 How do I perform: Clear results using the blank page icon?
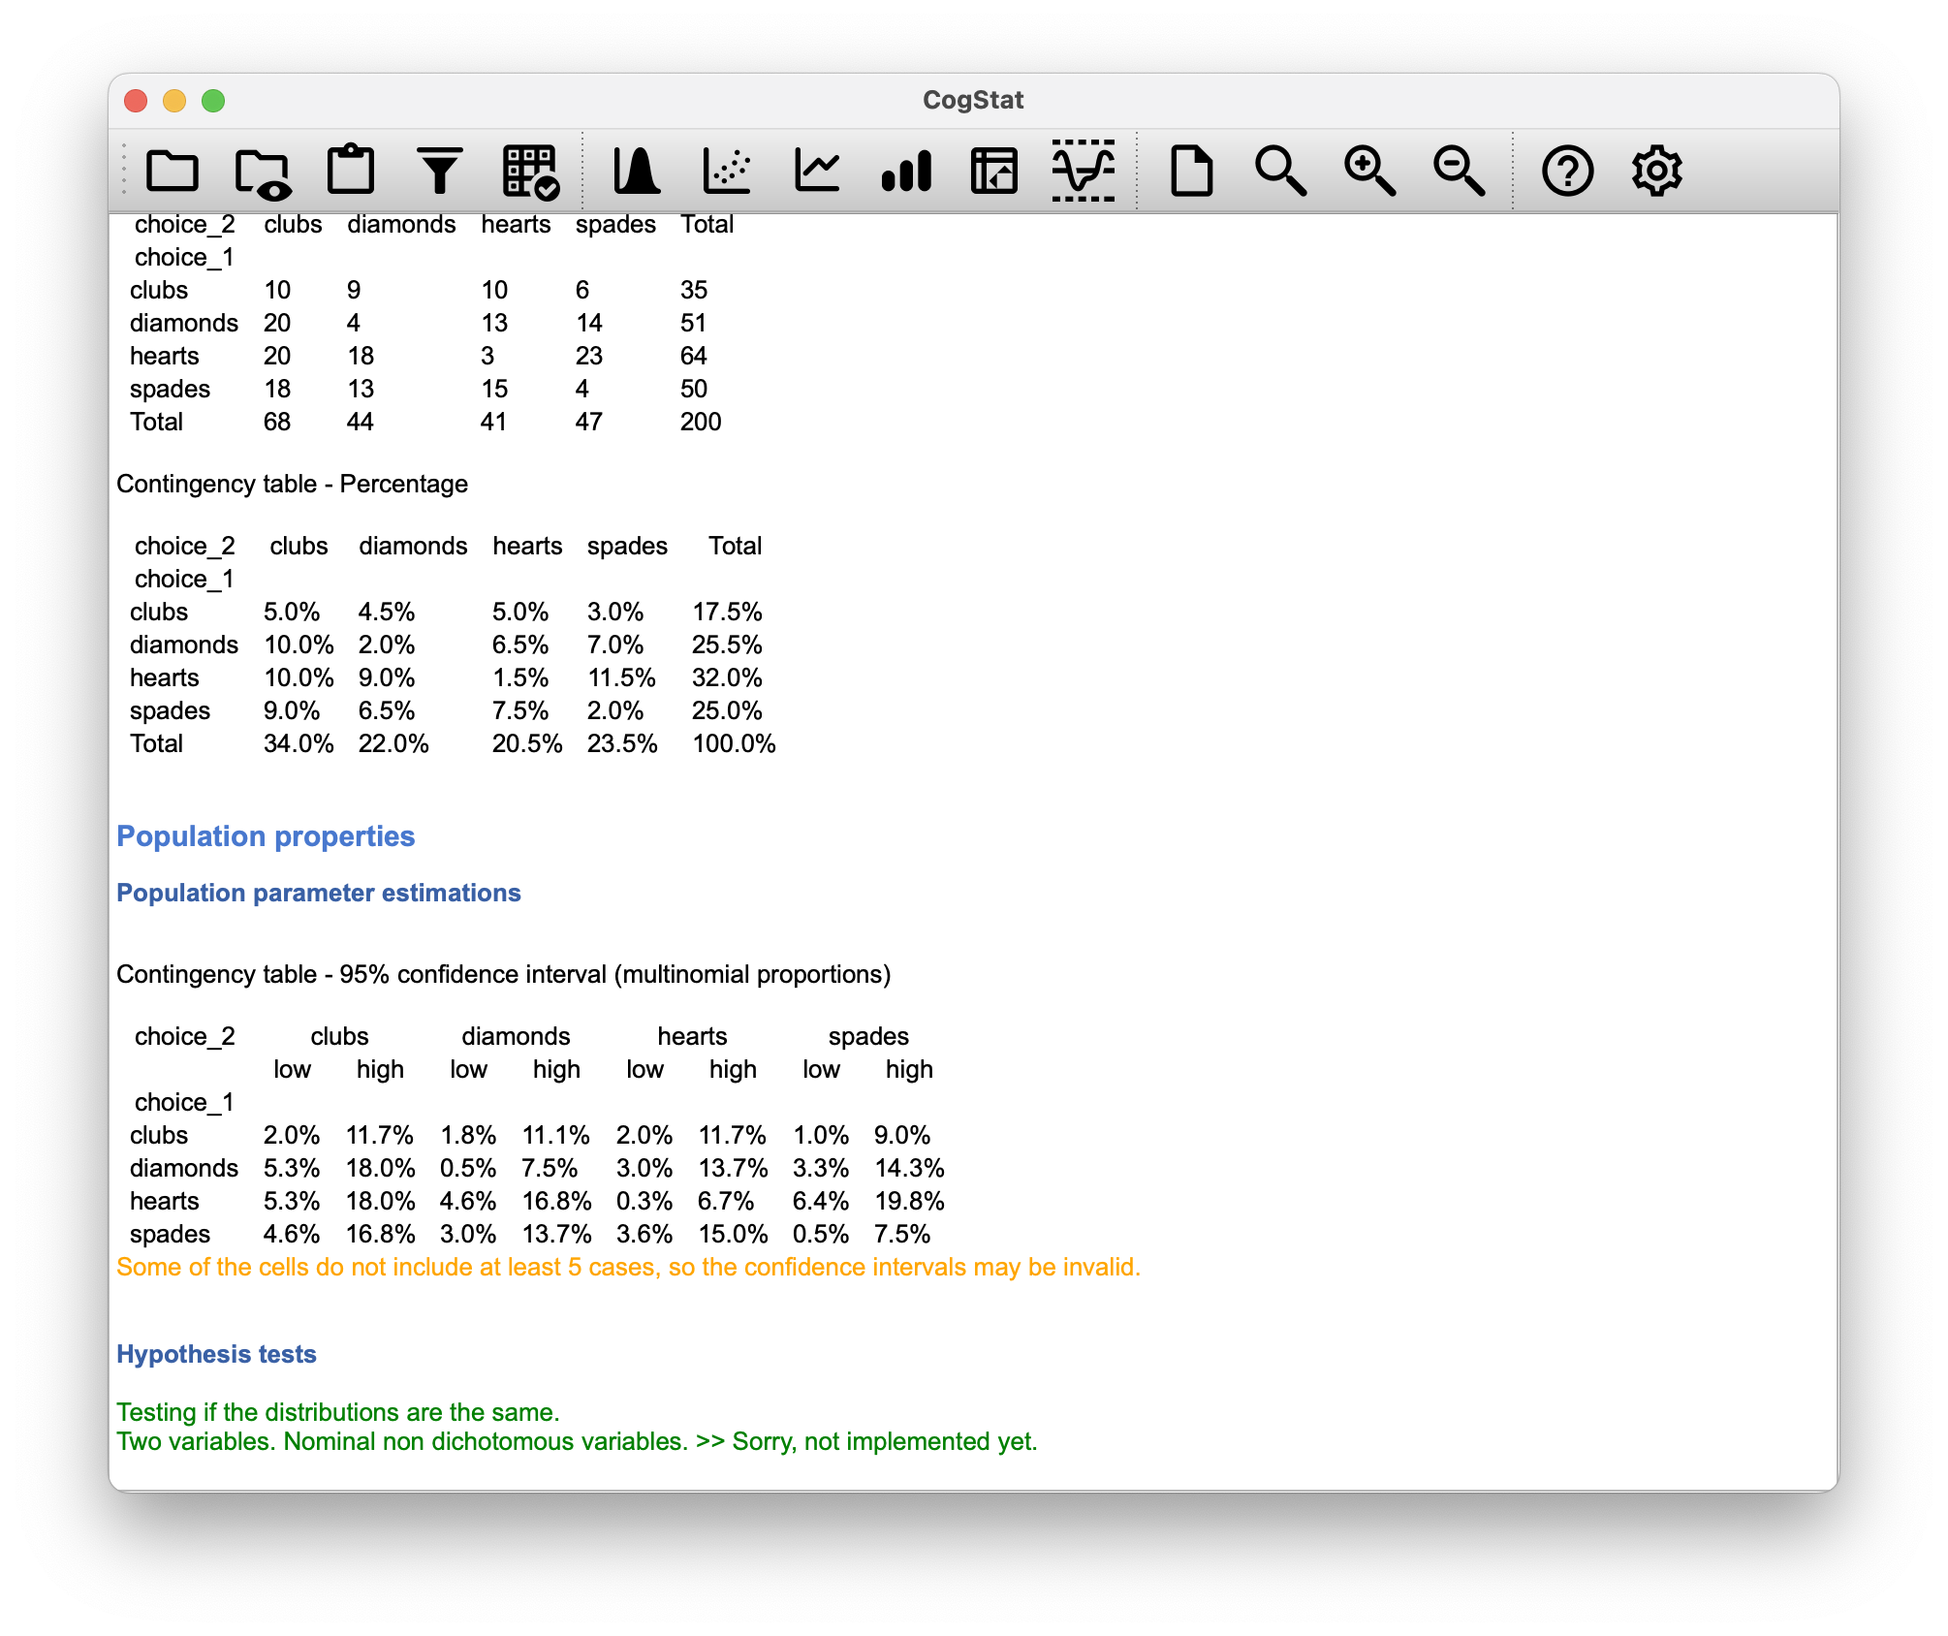click(1192, 172)
